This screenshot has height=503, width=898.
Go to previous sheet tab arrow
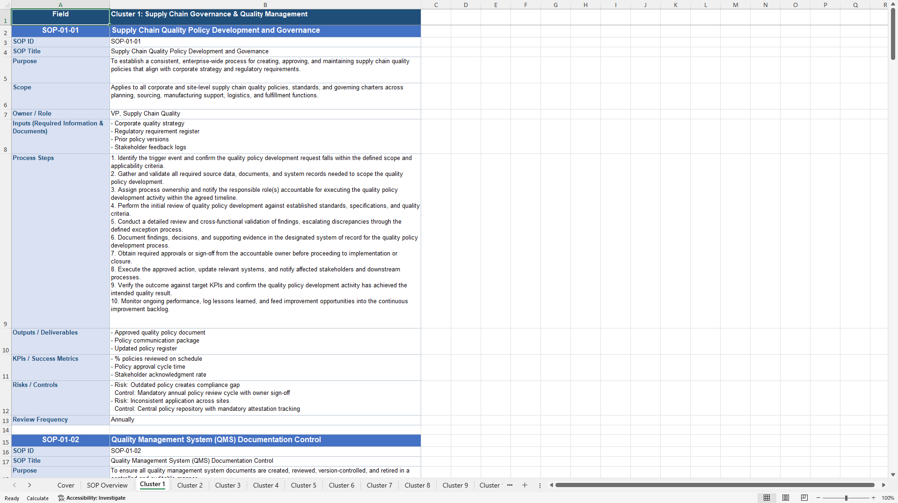point(15,485)
